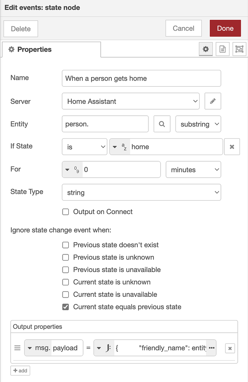This screenshot has height=382, width=248.
Task: Open the node description document icon
Action: [222, 49]
